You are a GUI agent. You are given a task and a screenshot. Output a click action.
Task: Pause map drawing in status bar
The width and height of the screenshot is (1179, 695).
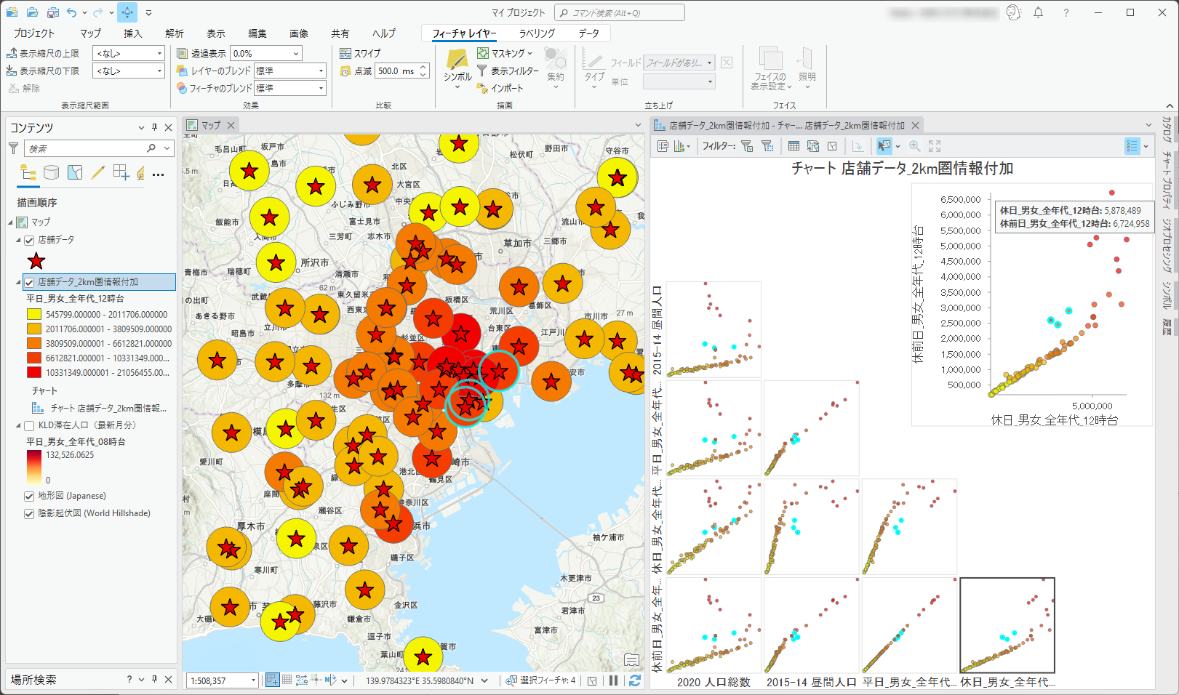(613, 680)
